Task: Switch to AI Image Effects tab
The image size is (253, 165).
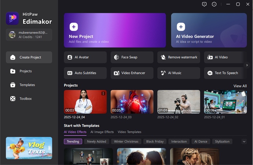Action: point(102,132)
